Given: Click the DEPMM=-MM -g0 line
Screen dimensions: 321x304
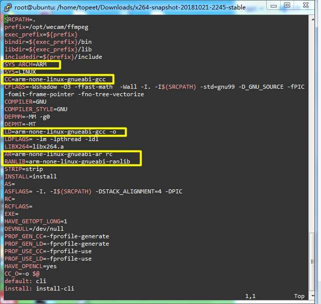Looking at the screenshot, I should pyautogui.click(x=27, y=117).
